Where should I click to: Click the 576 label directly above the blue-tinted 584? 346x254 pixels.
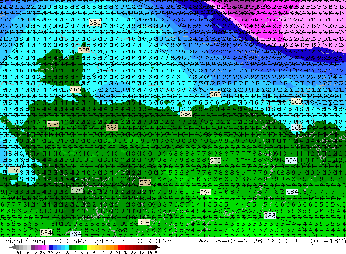coord(291,161)
